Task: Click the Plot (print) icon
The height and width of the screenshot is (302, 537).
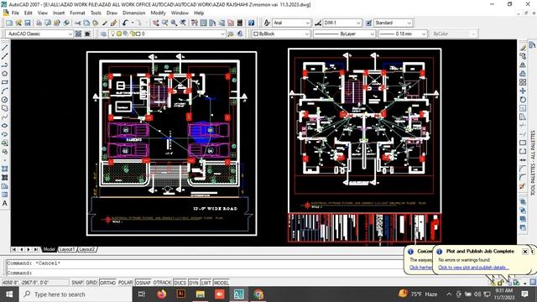Action: pyautogui.click(x=39, y=23)
